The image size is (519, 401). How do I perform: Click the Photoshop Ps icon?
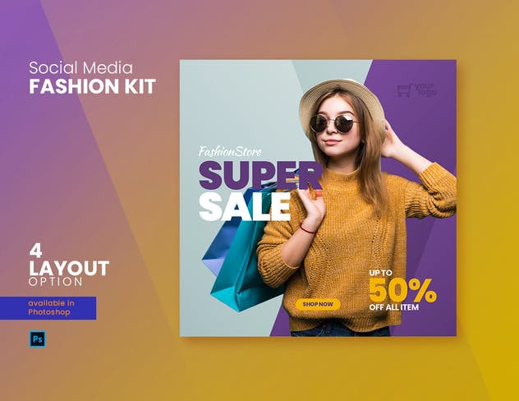click(x=38, y=339)
